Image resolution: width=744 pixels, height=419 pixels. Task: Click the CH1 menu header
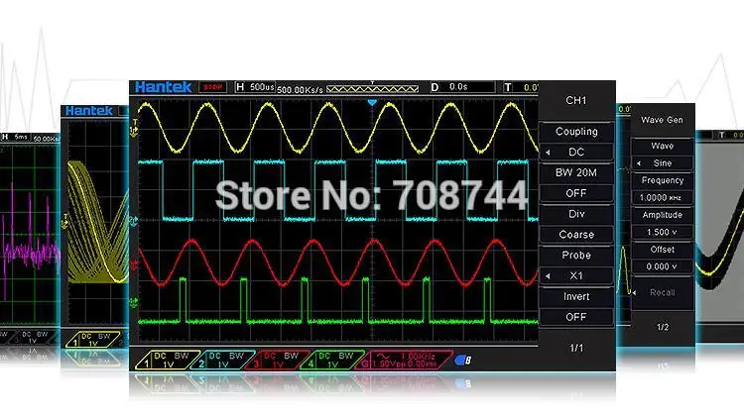pyautogui.click(x=576, y=100)
